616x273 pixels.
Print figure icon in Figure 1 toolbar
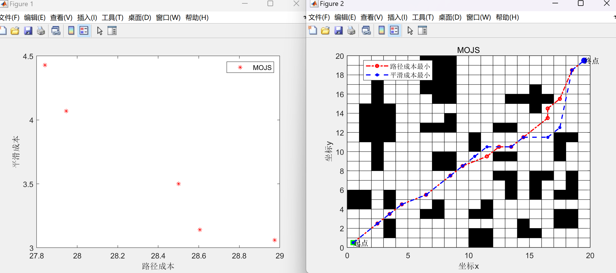tap(41, 31)
